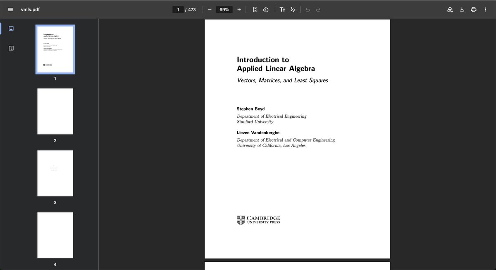Click the page number input field
The width and height of the screenshot is (496, 270).
pos(178,9)
